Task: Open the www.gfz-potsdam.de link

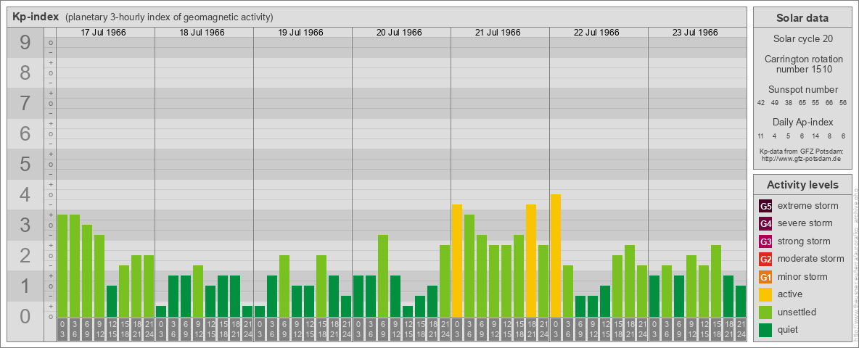Action: pos(801,158)
